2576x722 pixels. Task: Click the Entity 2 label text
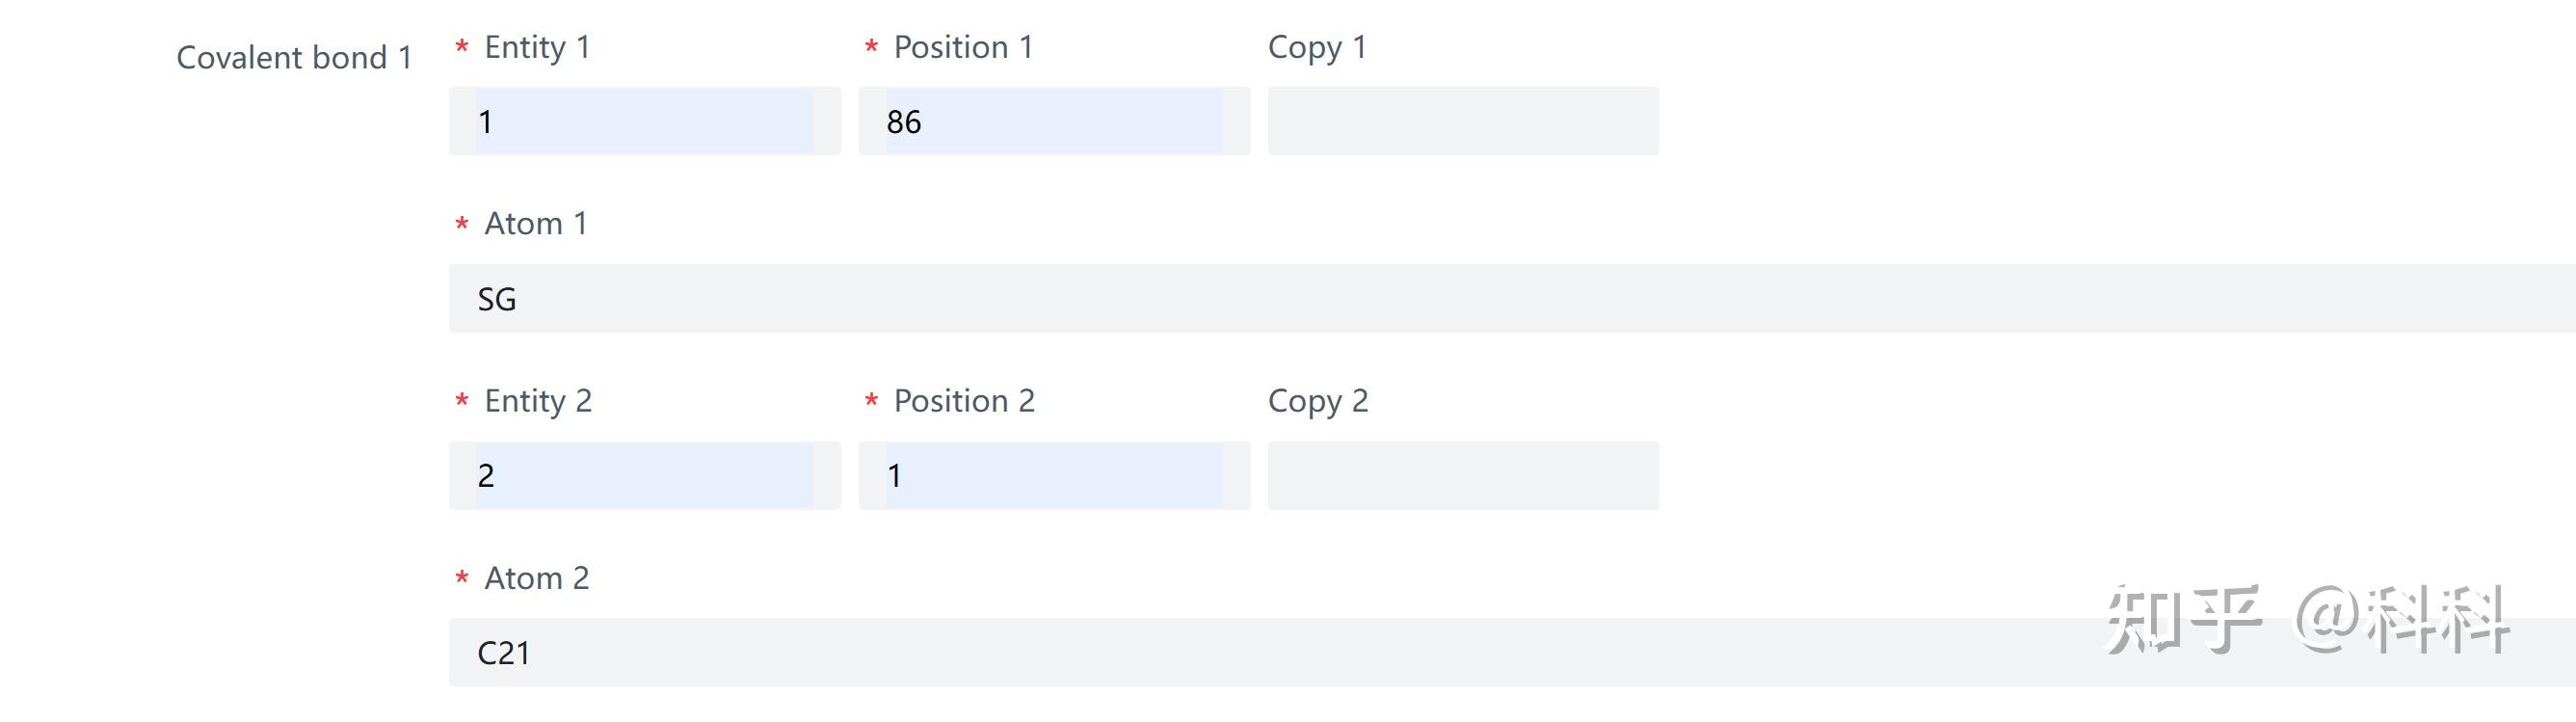538,401
